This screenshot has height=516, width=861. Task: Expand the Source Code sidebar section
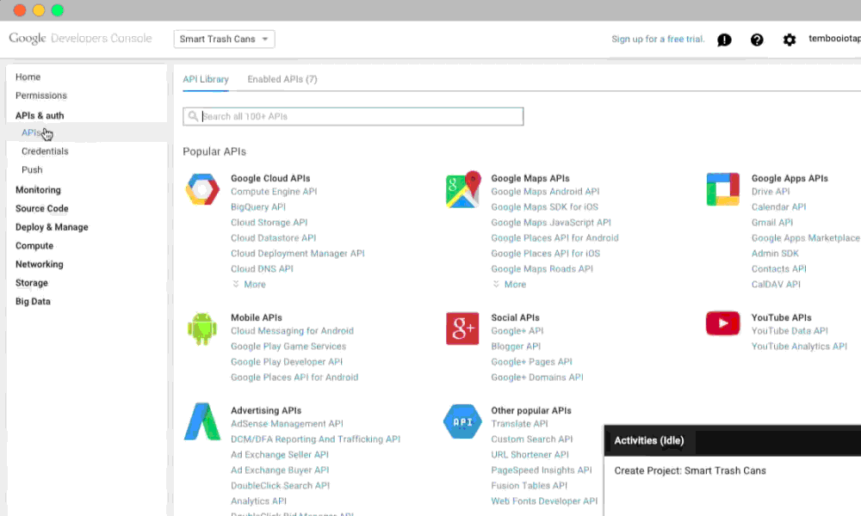[x=41, y=208]
